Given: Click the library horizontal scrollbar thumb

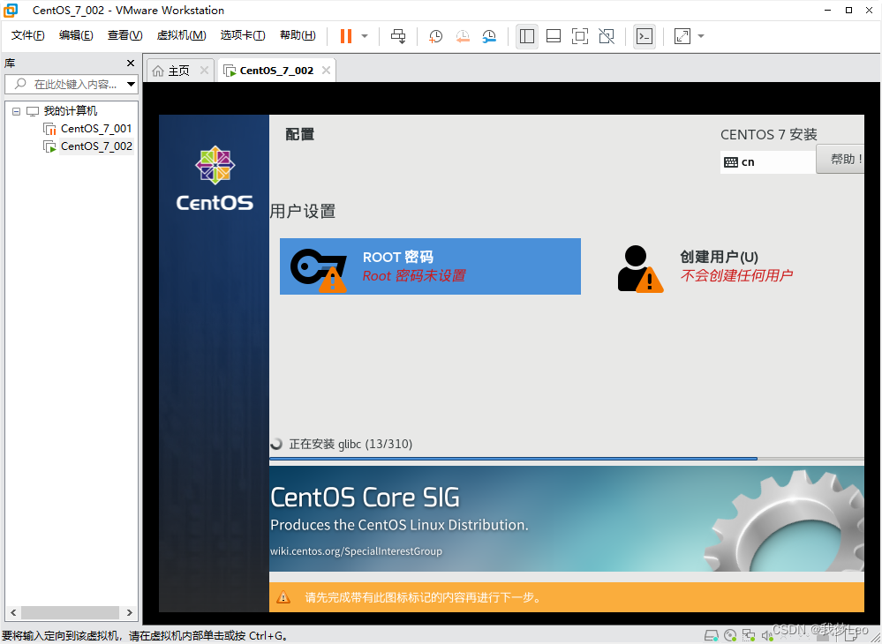Looking at the screenshot, I should [x=70, y=612].
